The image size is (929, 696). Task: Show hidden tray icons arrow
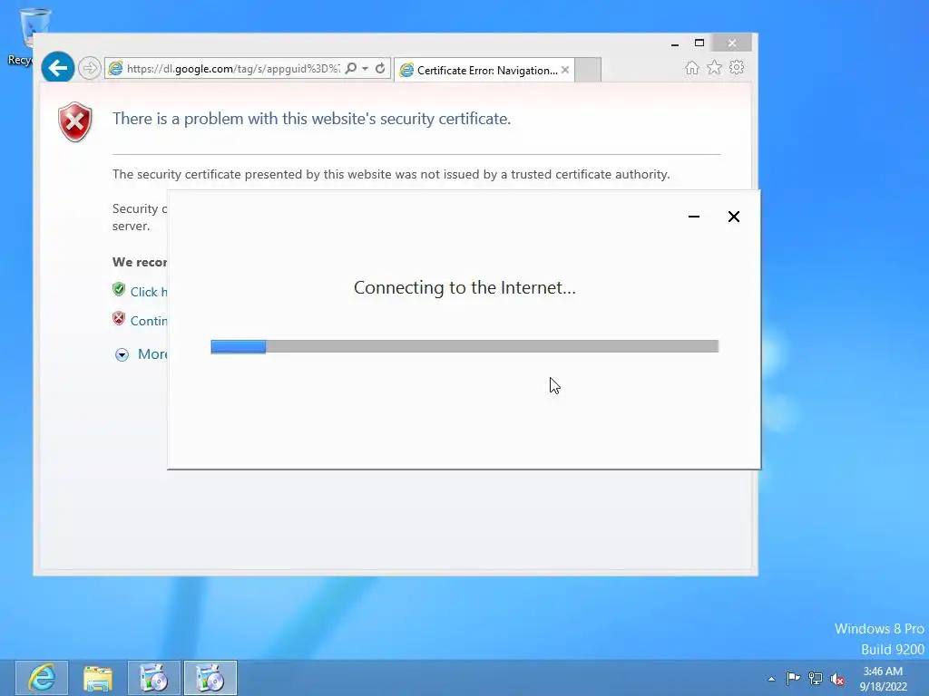771,679
